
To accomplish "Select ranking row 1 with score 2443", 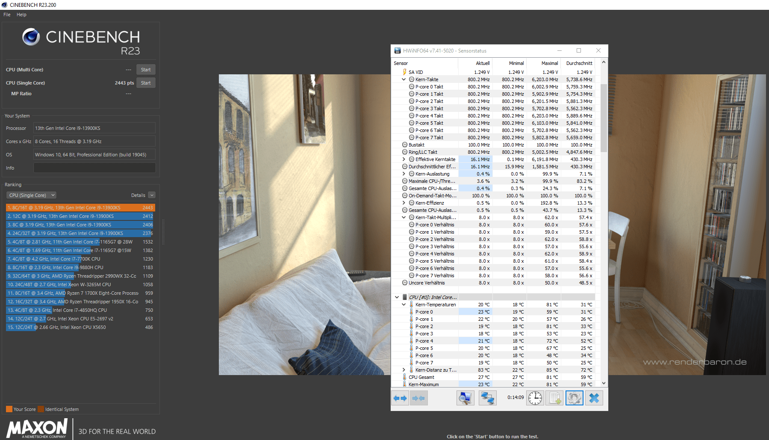I will pos(80,208).
